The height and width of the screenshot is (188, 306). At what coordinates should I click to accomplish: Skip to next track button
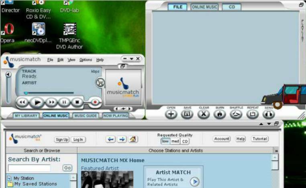[51, 102]
